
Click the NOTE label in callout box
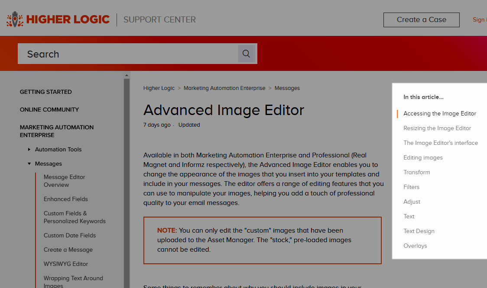point(167,230)
